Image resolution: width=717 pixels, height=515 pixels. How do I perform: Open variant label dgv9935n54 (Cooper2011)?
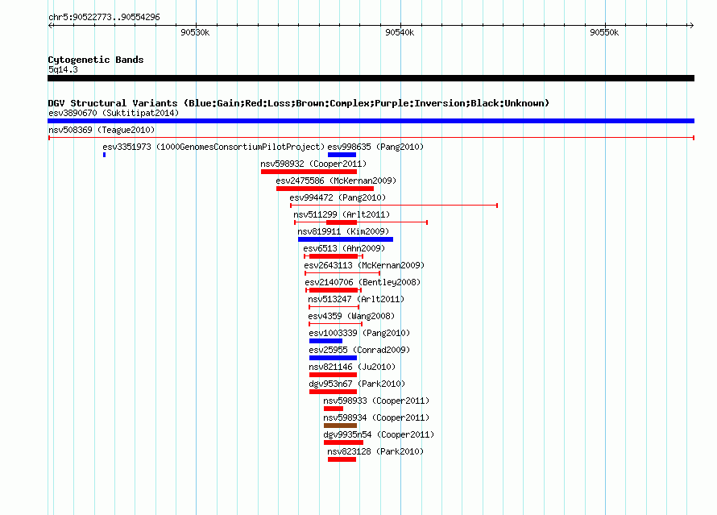(x=379, y=434)
